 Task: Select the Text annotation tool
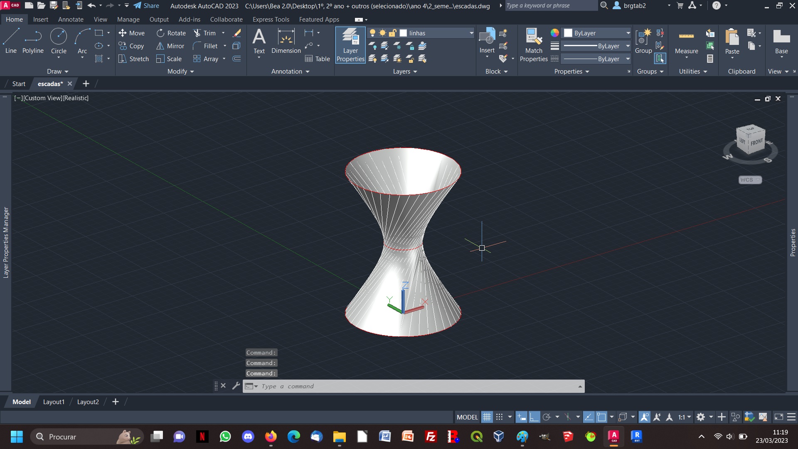pos(259,41)
